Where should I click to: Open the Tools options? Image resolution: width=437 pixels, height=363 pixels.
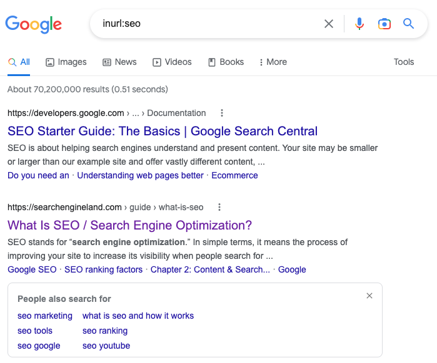404,62
